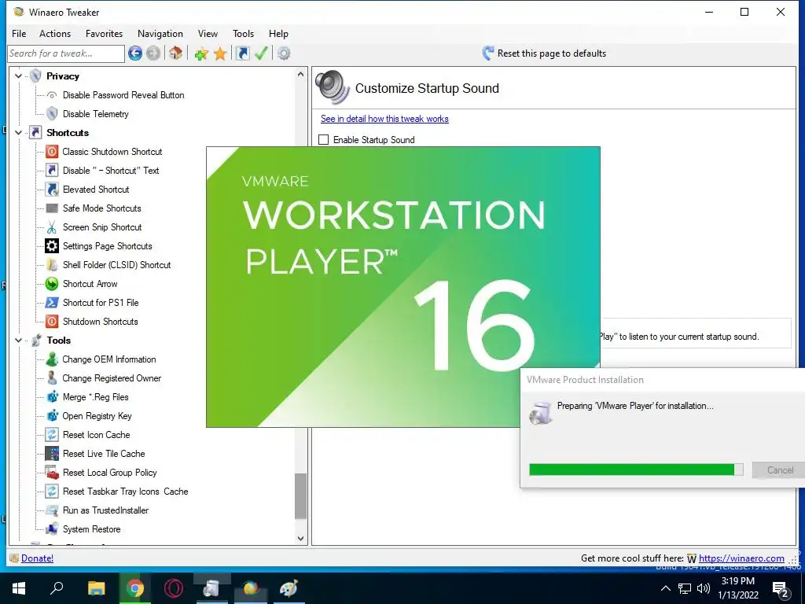Open the Windows Start button
The width and height of the screenshot is (805, 604).
(19, 588)
